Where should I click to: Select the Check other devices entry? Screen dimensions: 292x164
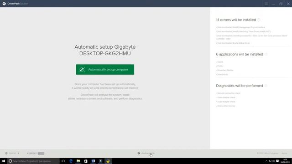coord(226,106)
